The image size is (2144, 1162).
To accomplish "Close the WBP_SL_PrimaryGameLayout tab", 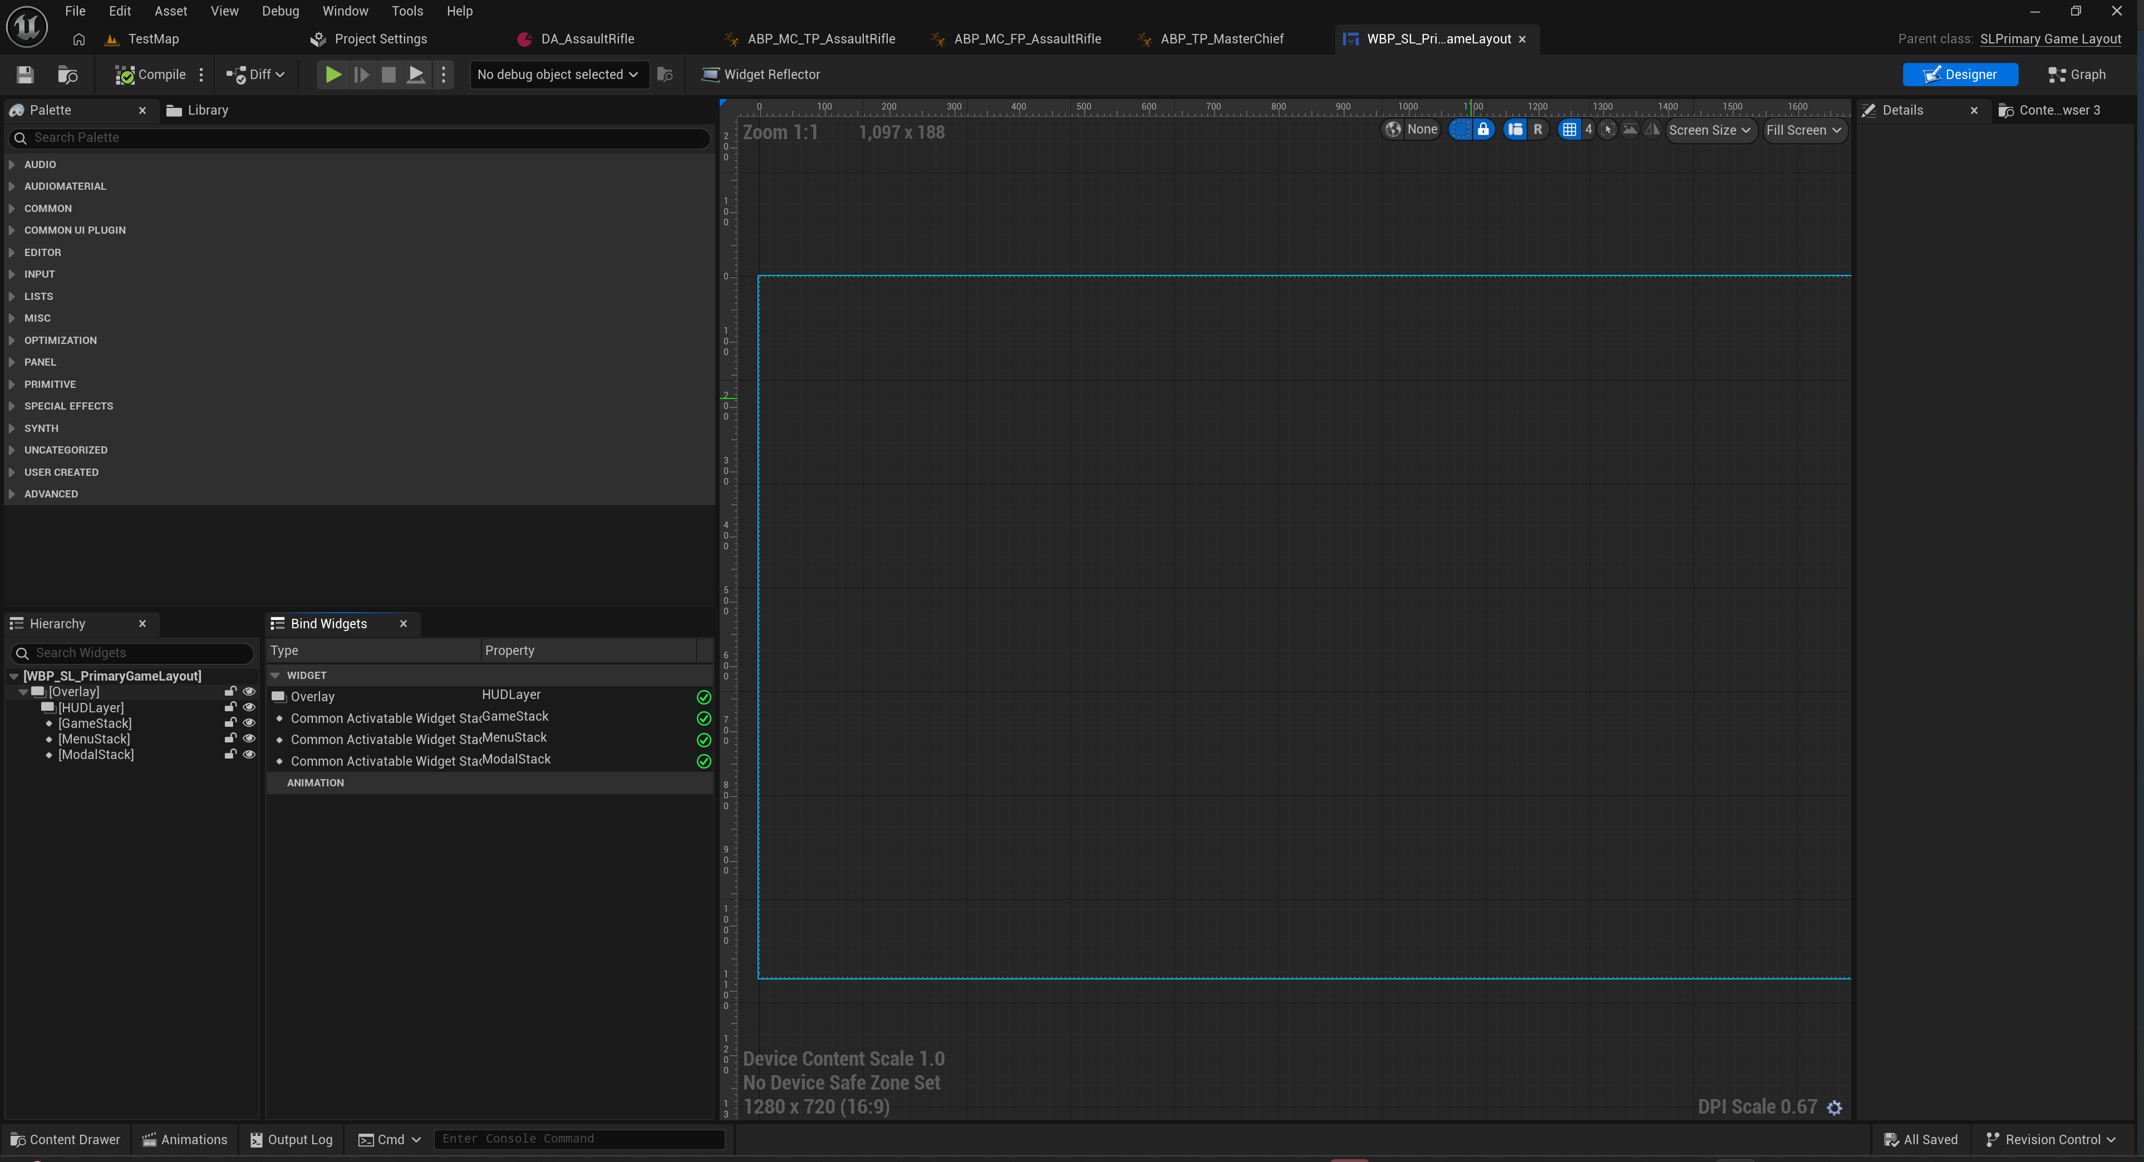I will [1522, 39].
